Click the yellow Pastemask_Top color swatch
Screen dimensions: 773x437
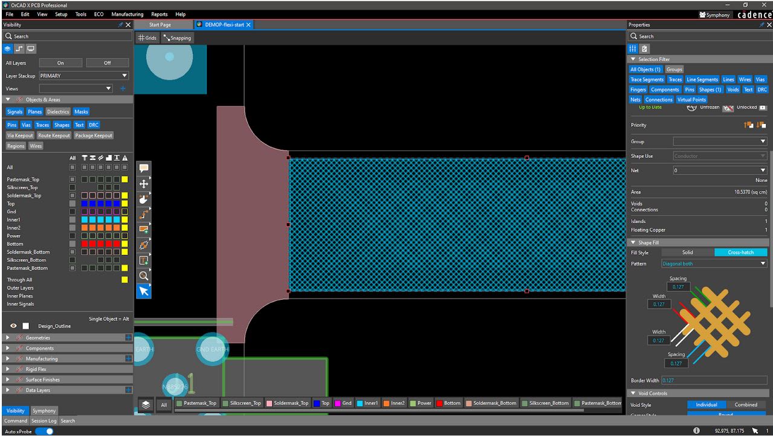125,180
